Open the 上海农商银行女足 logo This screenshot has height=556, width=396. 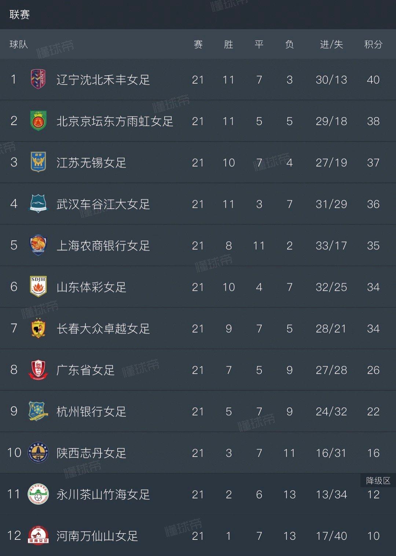(x=38, y=245)
